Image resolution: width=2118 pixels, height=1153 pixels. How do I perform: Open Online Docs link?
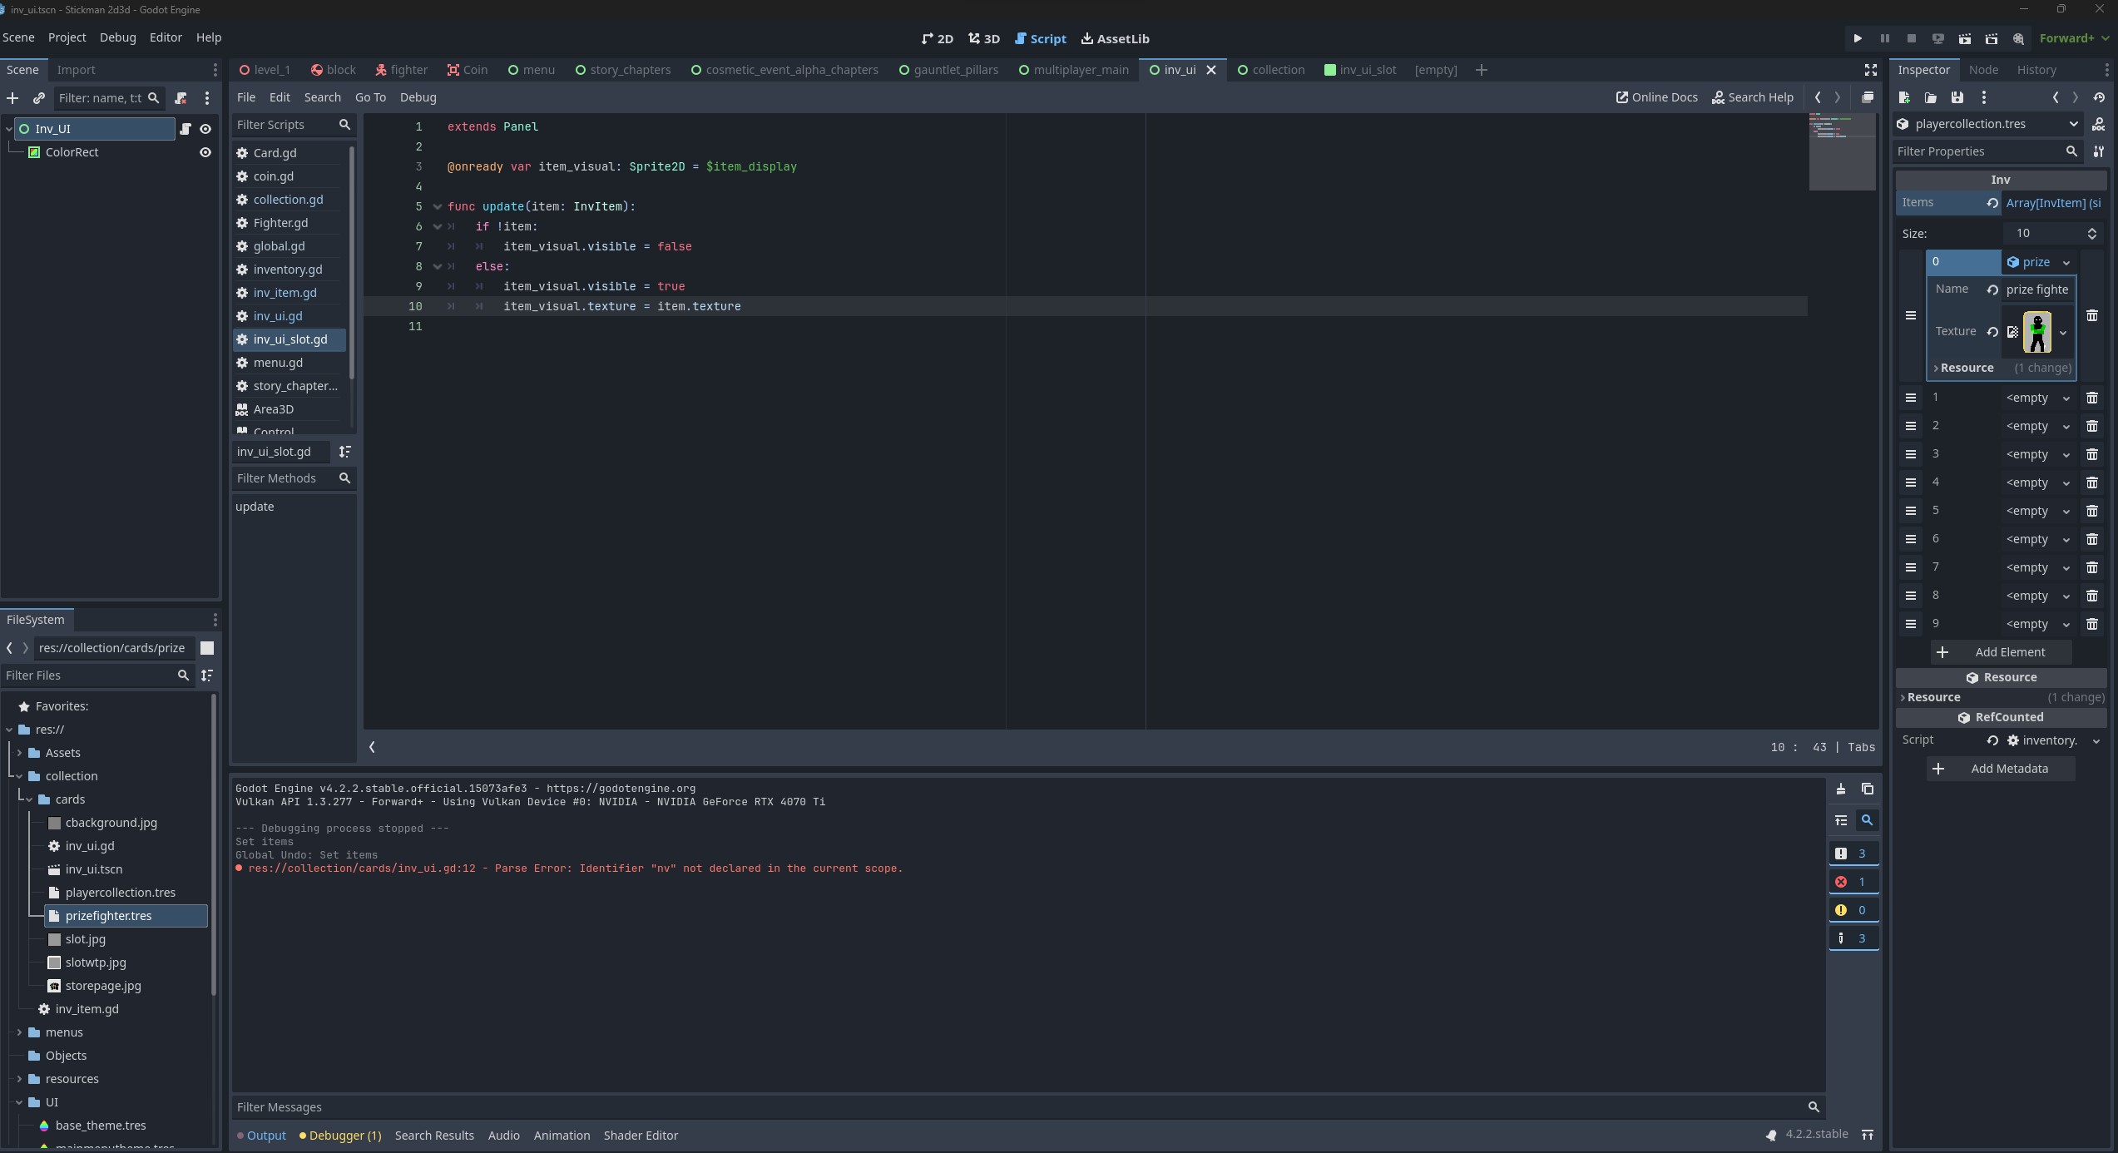click(x=1655, y=97)
